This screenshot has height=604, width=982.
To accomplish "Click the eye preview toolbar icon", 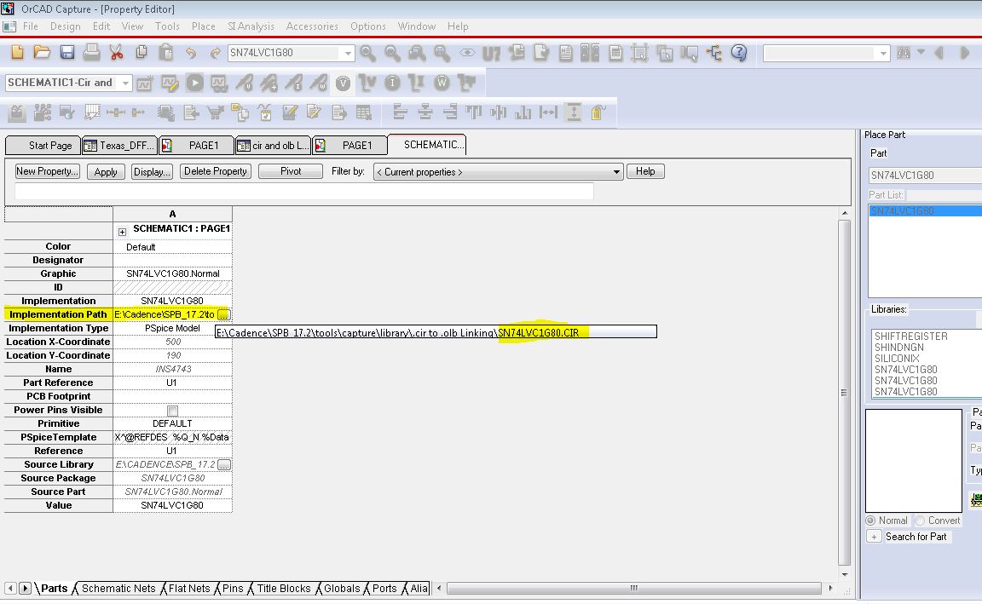I will pyautogui.click(x=467, y=53).
